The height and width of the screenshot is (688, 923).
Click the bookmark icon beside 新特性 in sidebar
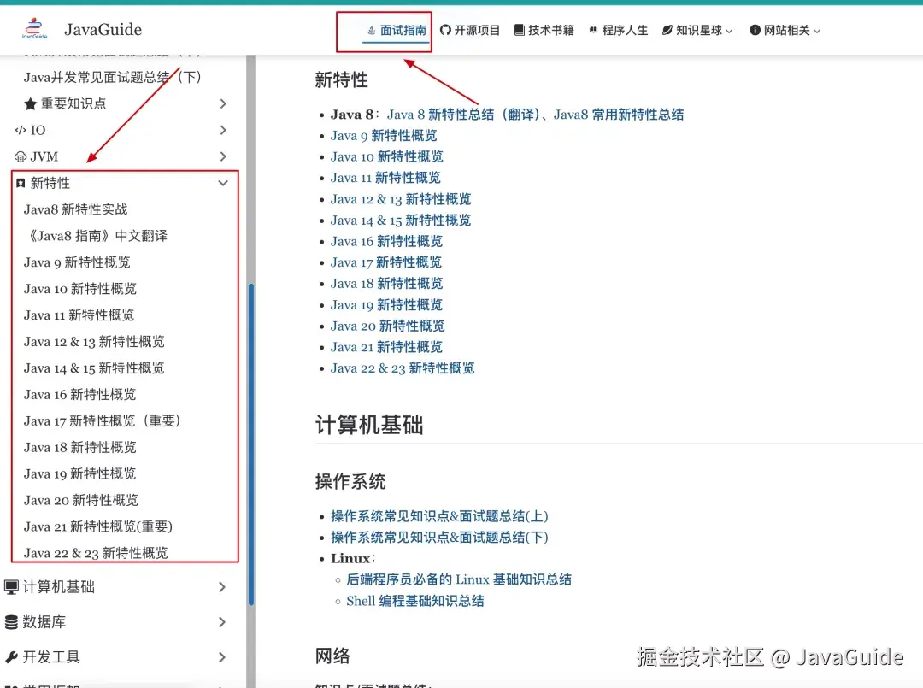pyautogui.click(x=21, y=183)
